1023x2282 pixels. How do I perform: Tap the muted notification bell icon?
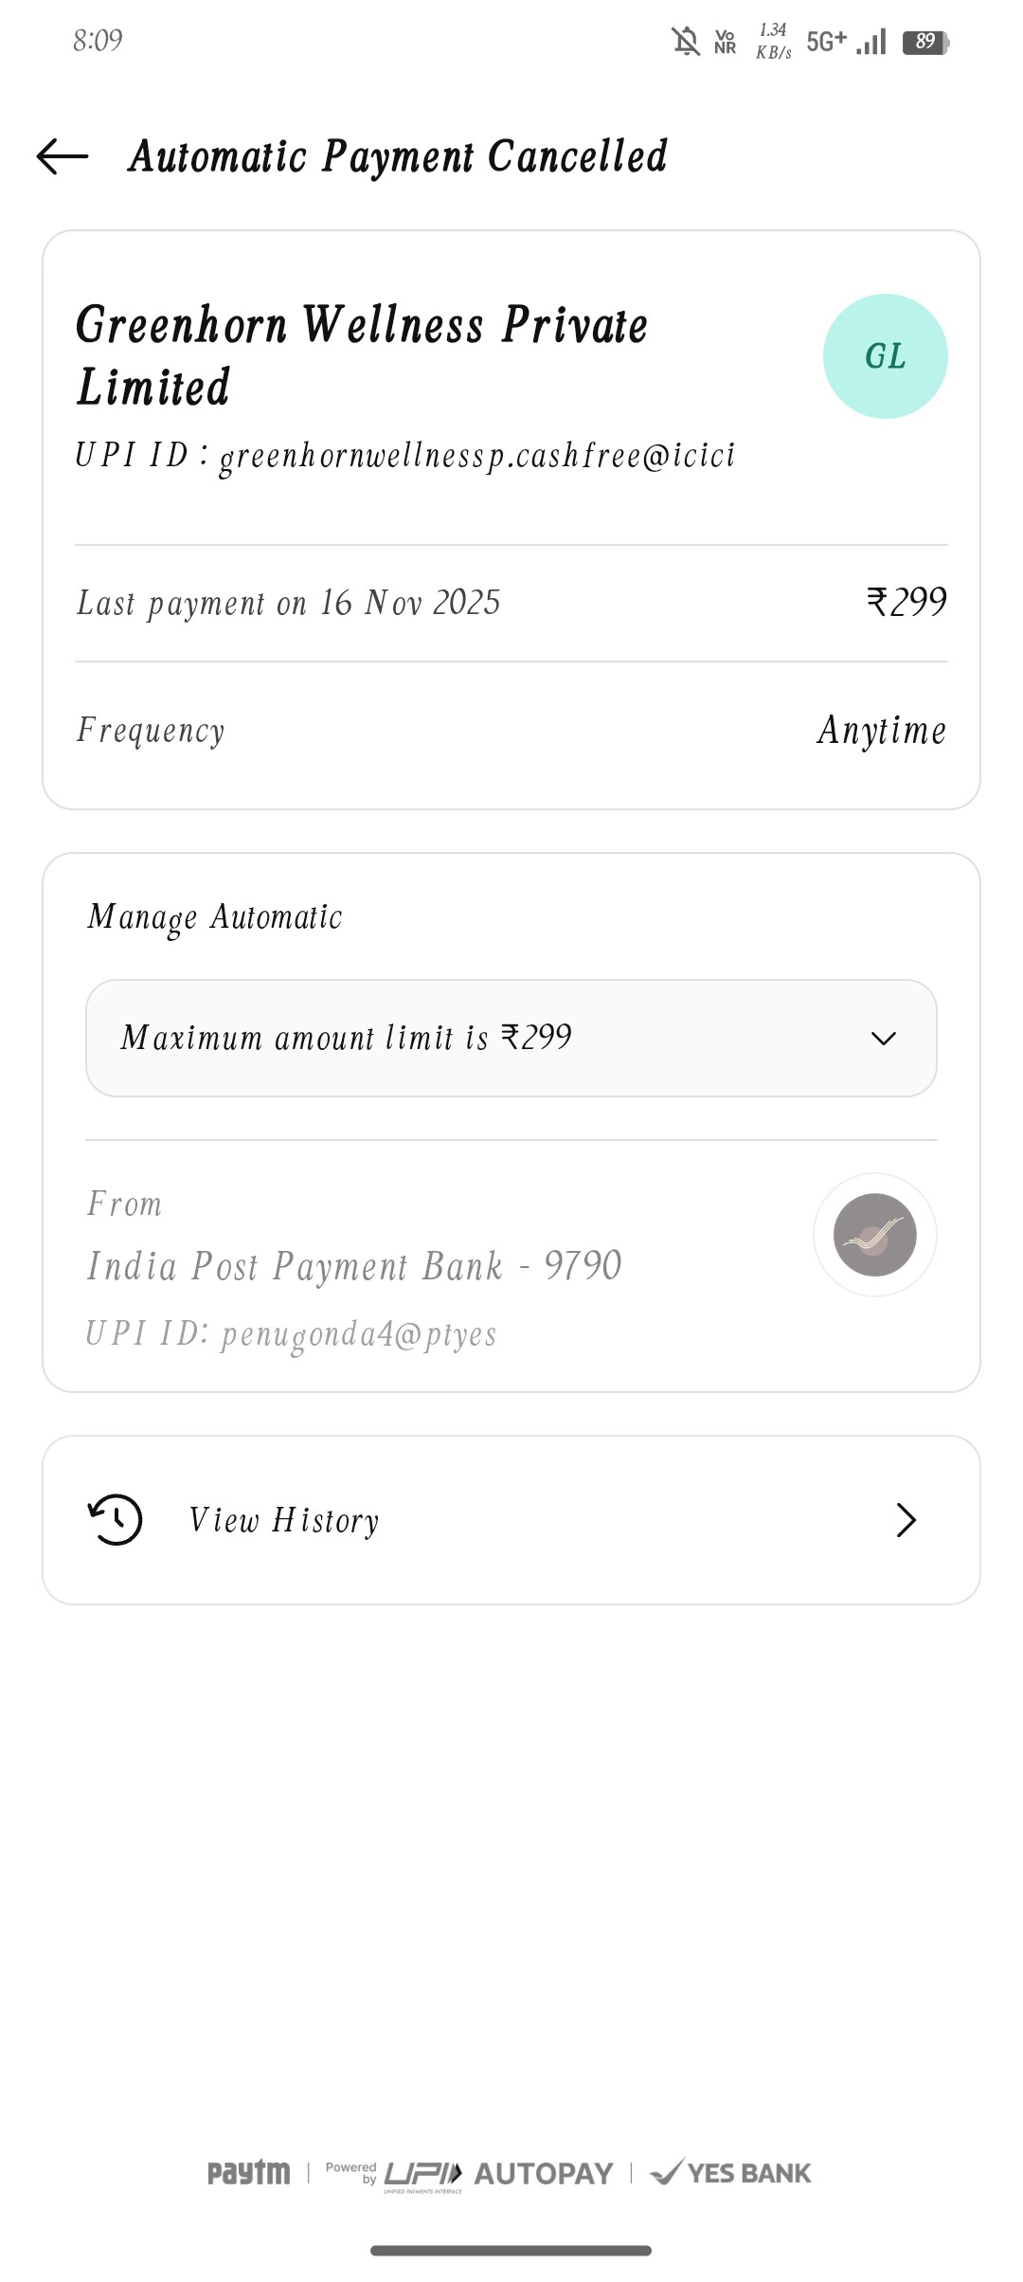coord(685,42)
